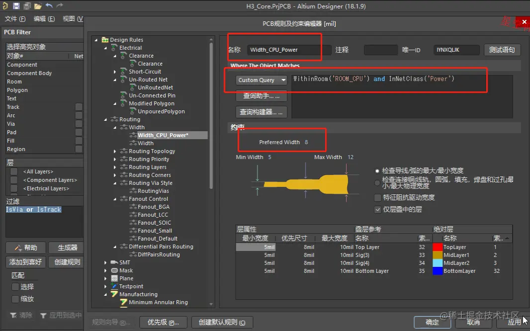Click the query text WithinRoom expression box
The image size is (530, 331).
click(x=402, y=96)
